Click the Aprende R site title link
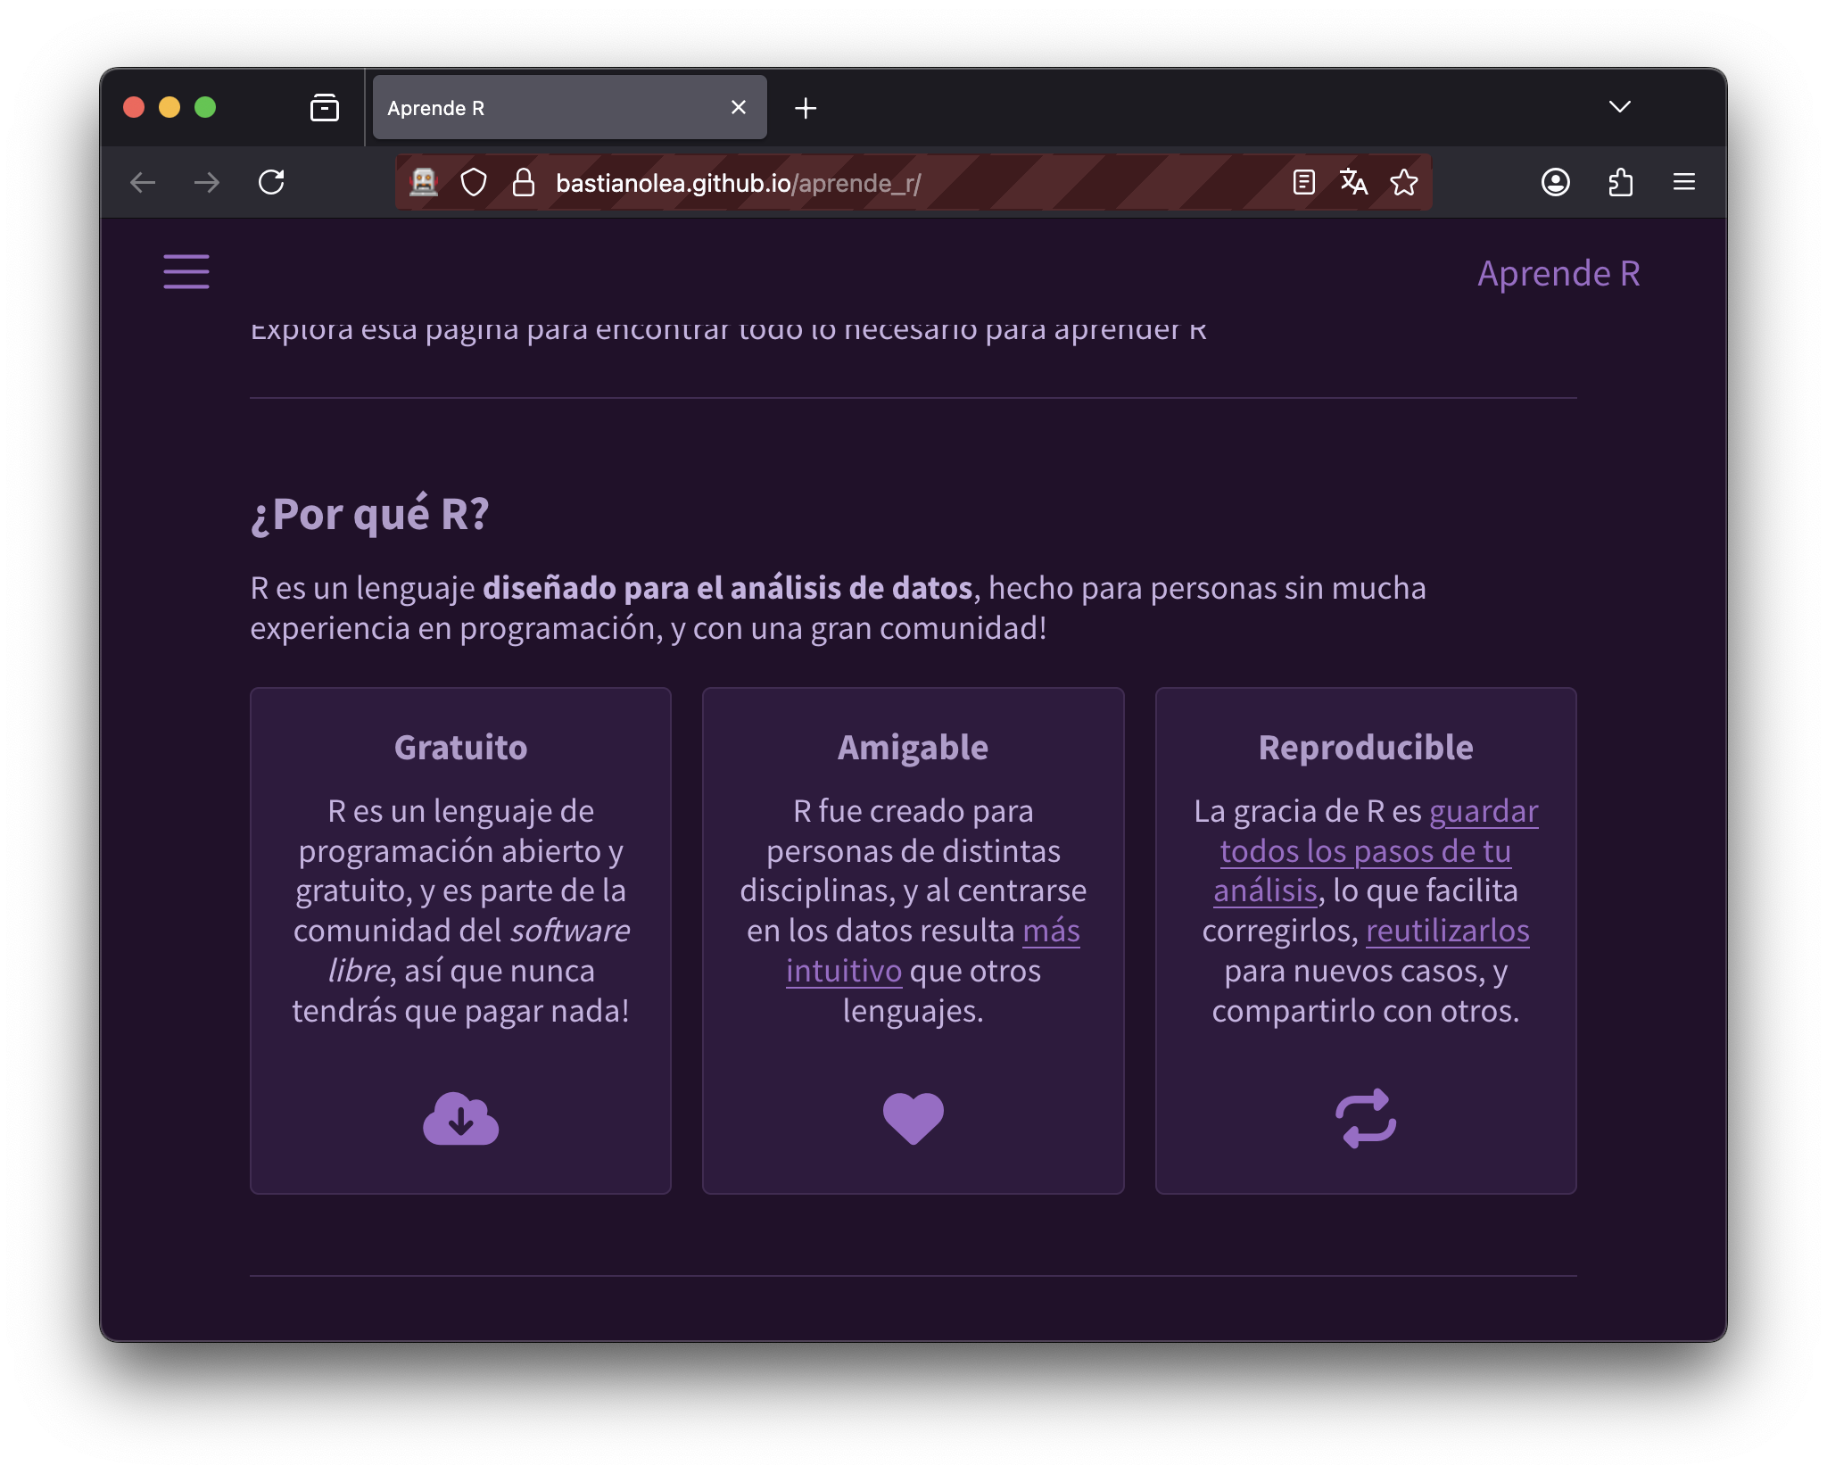 point(1558,274)
